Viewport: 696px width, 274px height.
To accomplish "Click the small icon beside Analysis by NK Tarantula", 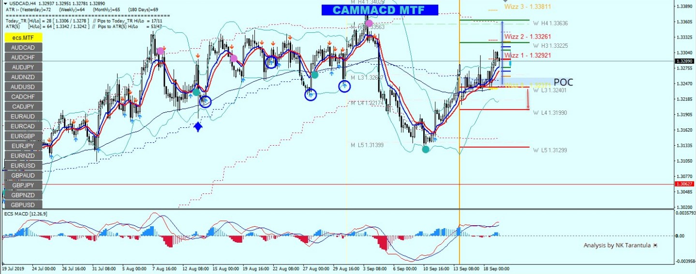I will click(x=655, y=246).
